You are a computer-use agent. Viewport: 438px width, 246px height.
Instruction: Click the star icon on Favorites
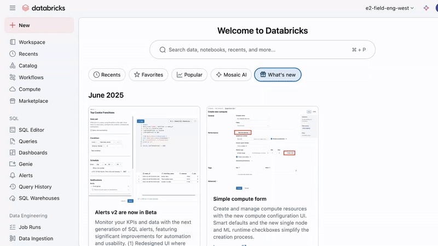(x=136, y=74)
